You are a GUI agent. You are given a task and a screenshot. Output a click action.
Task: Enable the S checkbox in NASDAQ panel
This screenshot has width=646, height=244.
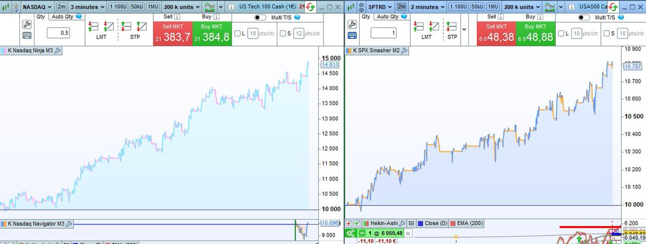point(283,34)
